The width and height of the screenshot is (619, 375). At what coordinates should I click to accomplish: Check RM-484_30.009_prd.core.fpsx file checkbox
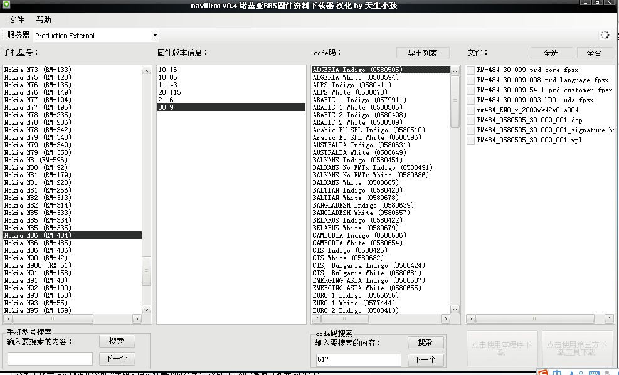pyautogui.click(x=470, y=70)
